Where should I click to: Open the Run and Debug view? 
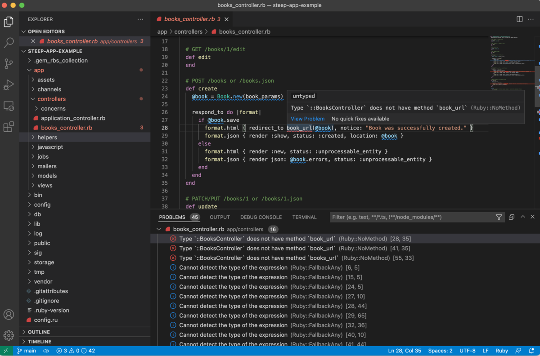[9, 85]
